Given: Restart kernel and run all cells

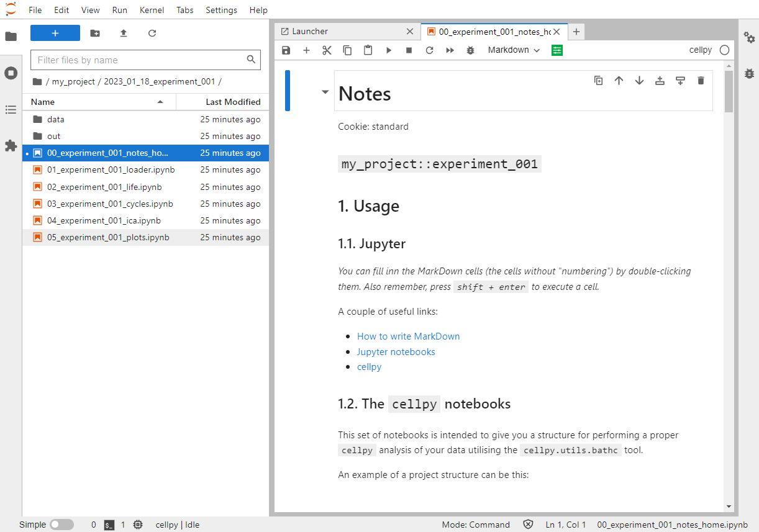Looking at the screenshot, I should 450,50.
